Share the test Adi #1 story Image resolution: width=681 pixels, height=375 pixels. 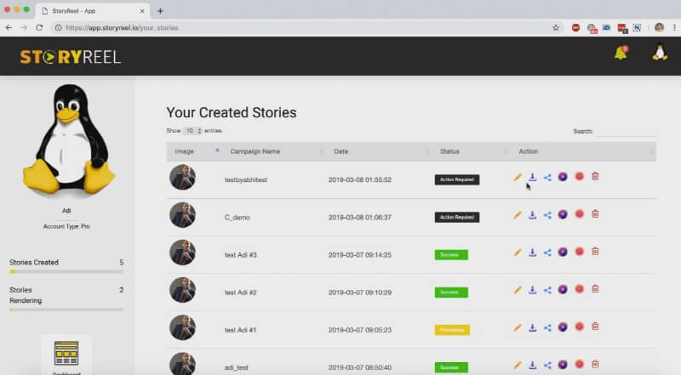pos(547,327)
